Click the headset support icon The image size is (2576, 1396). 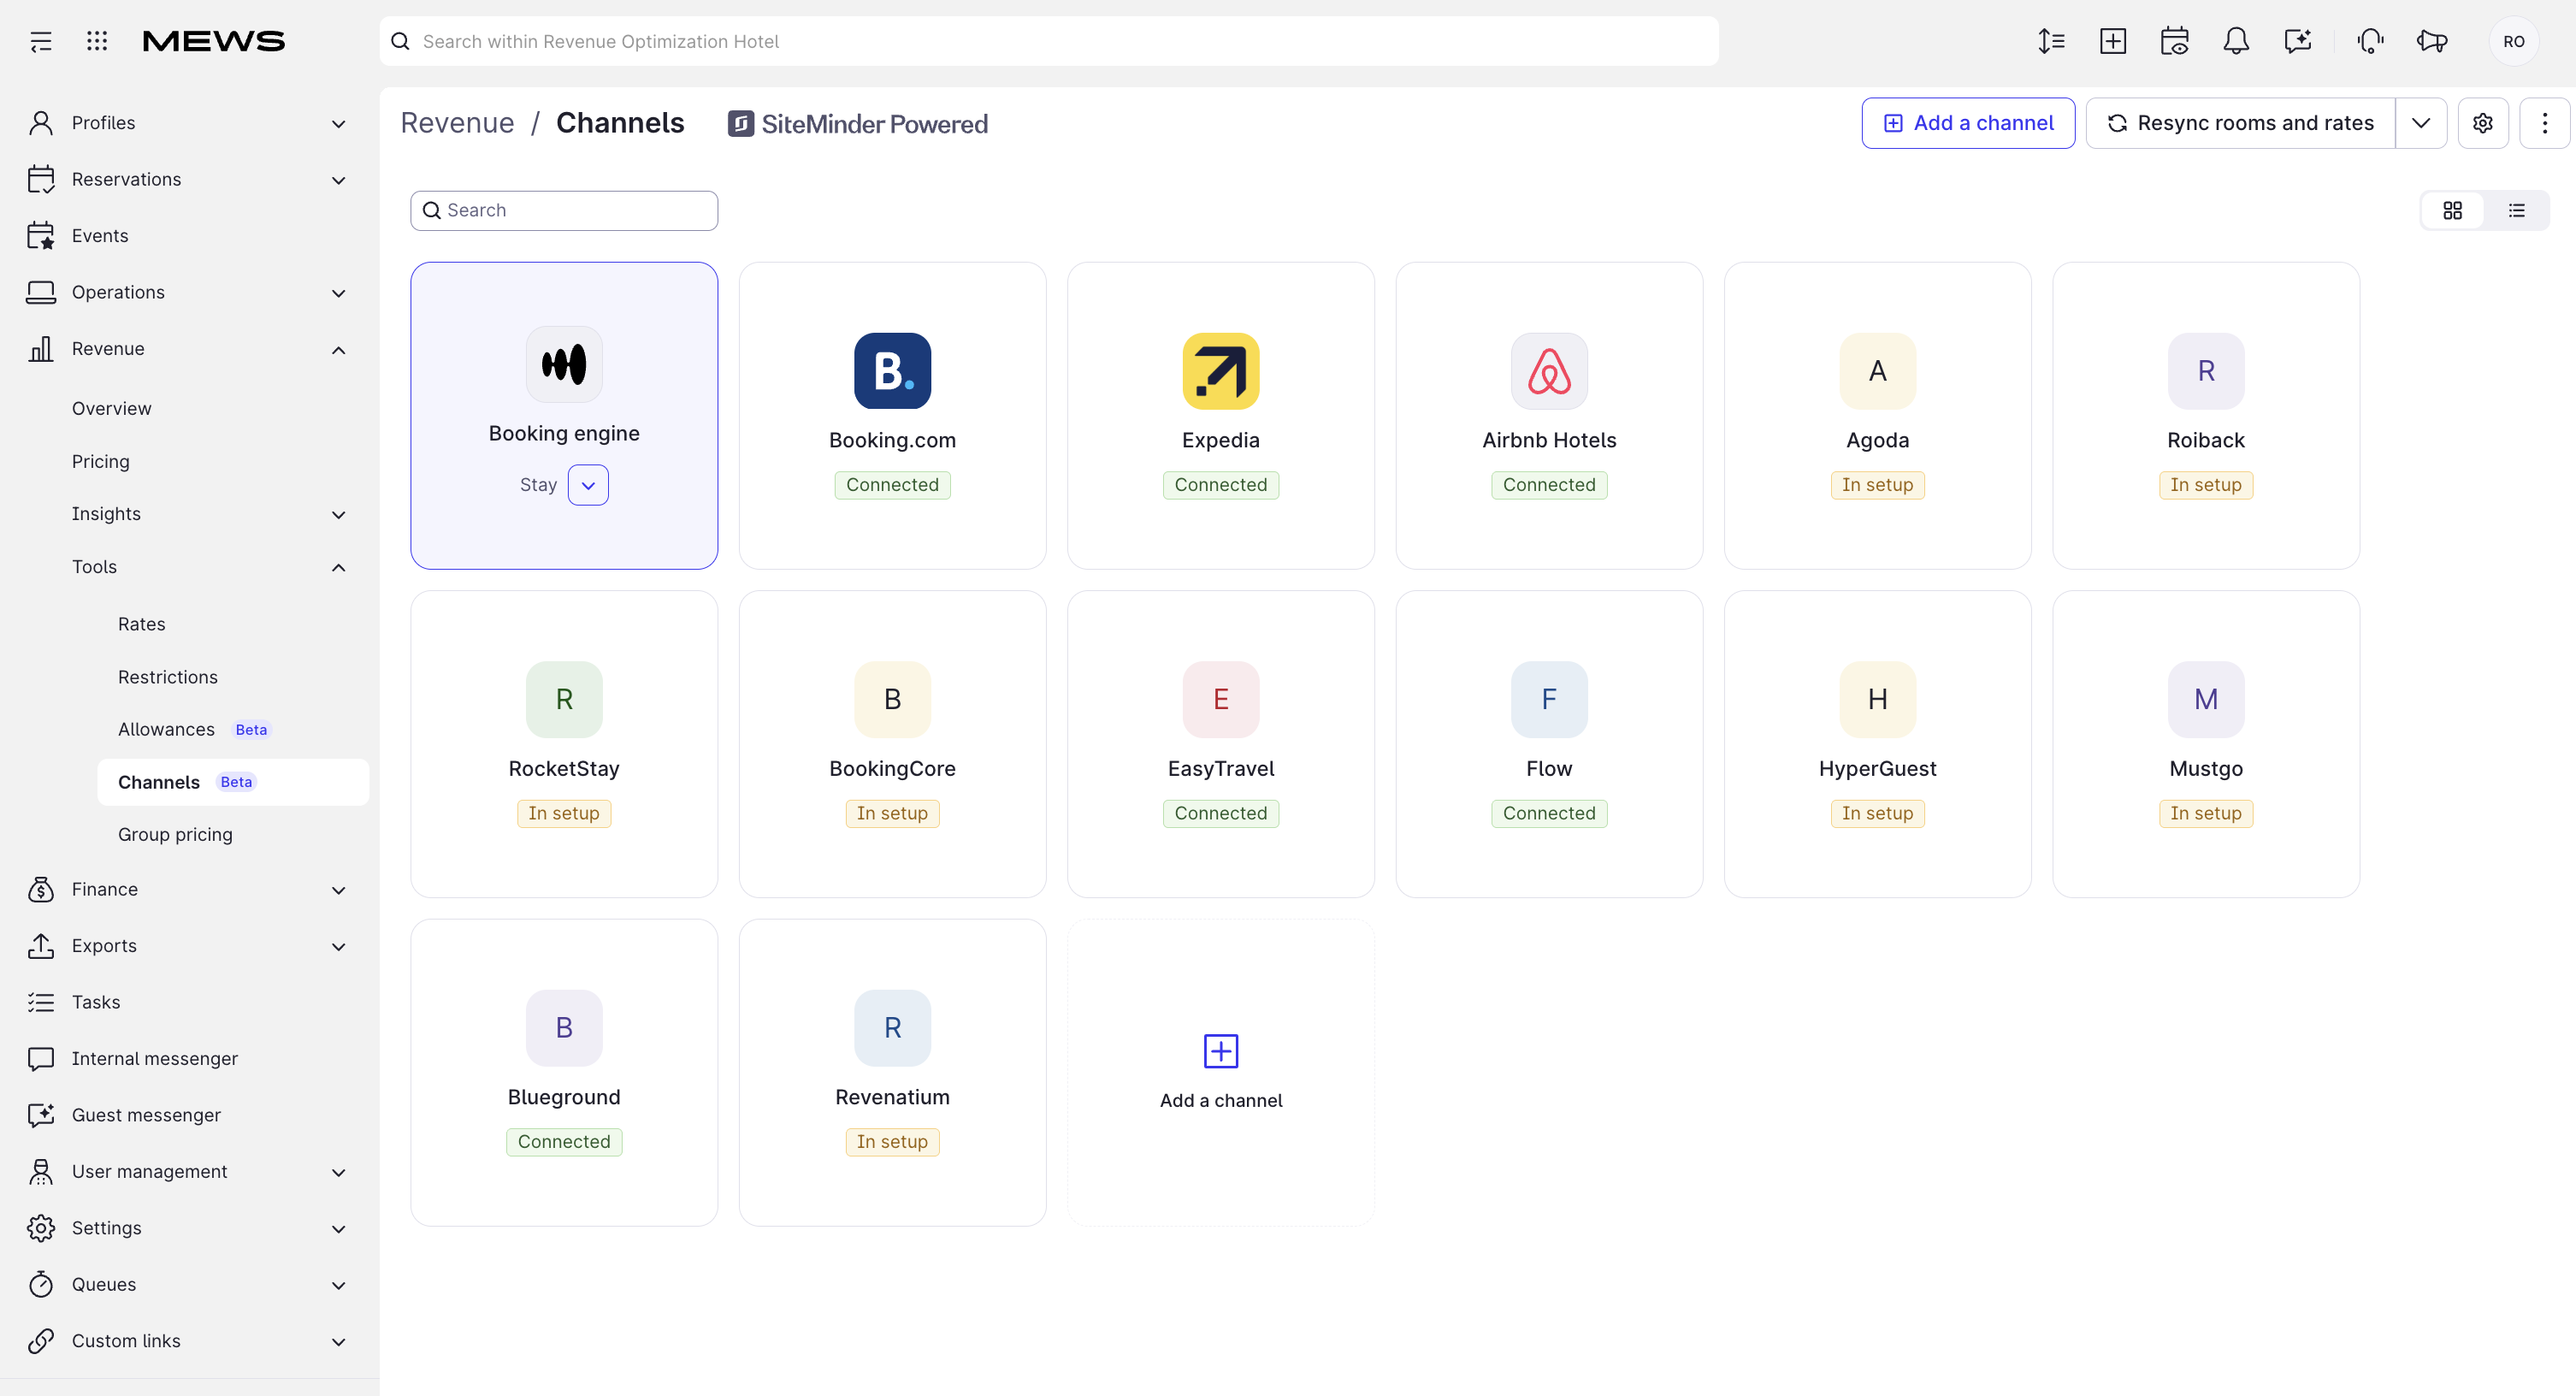(x=2370, y=41)
